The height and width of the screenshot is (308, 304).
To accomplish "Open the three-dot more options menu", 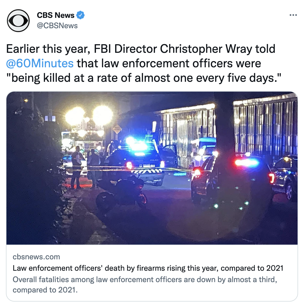I will tap(293, 15).
